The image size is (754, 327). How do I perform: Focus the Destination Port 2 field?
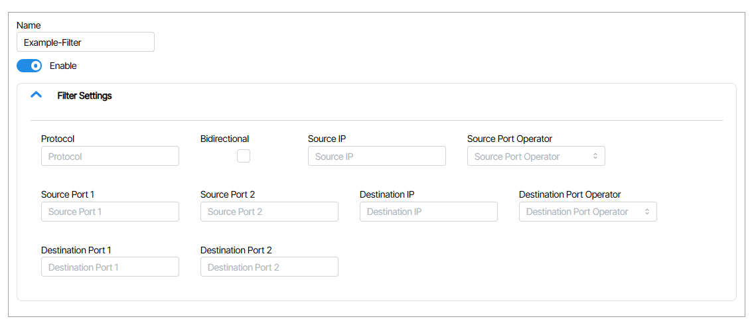click(x=269, y=267)
